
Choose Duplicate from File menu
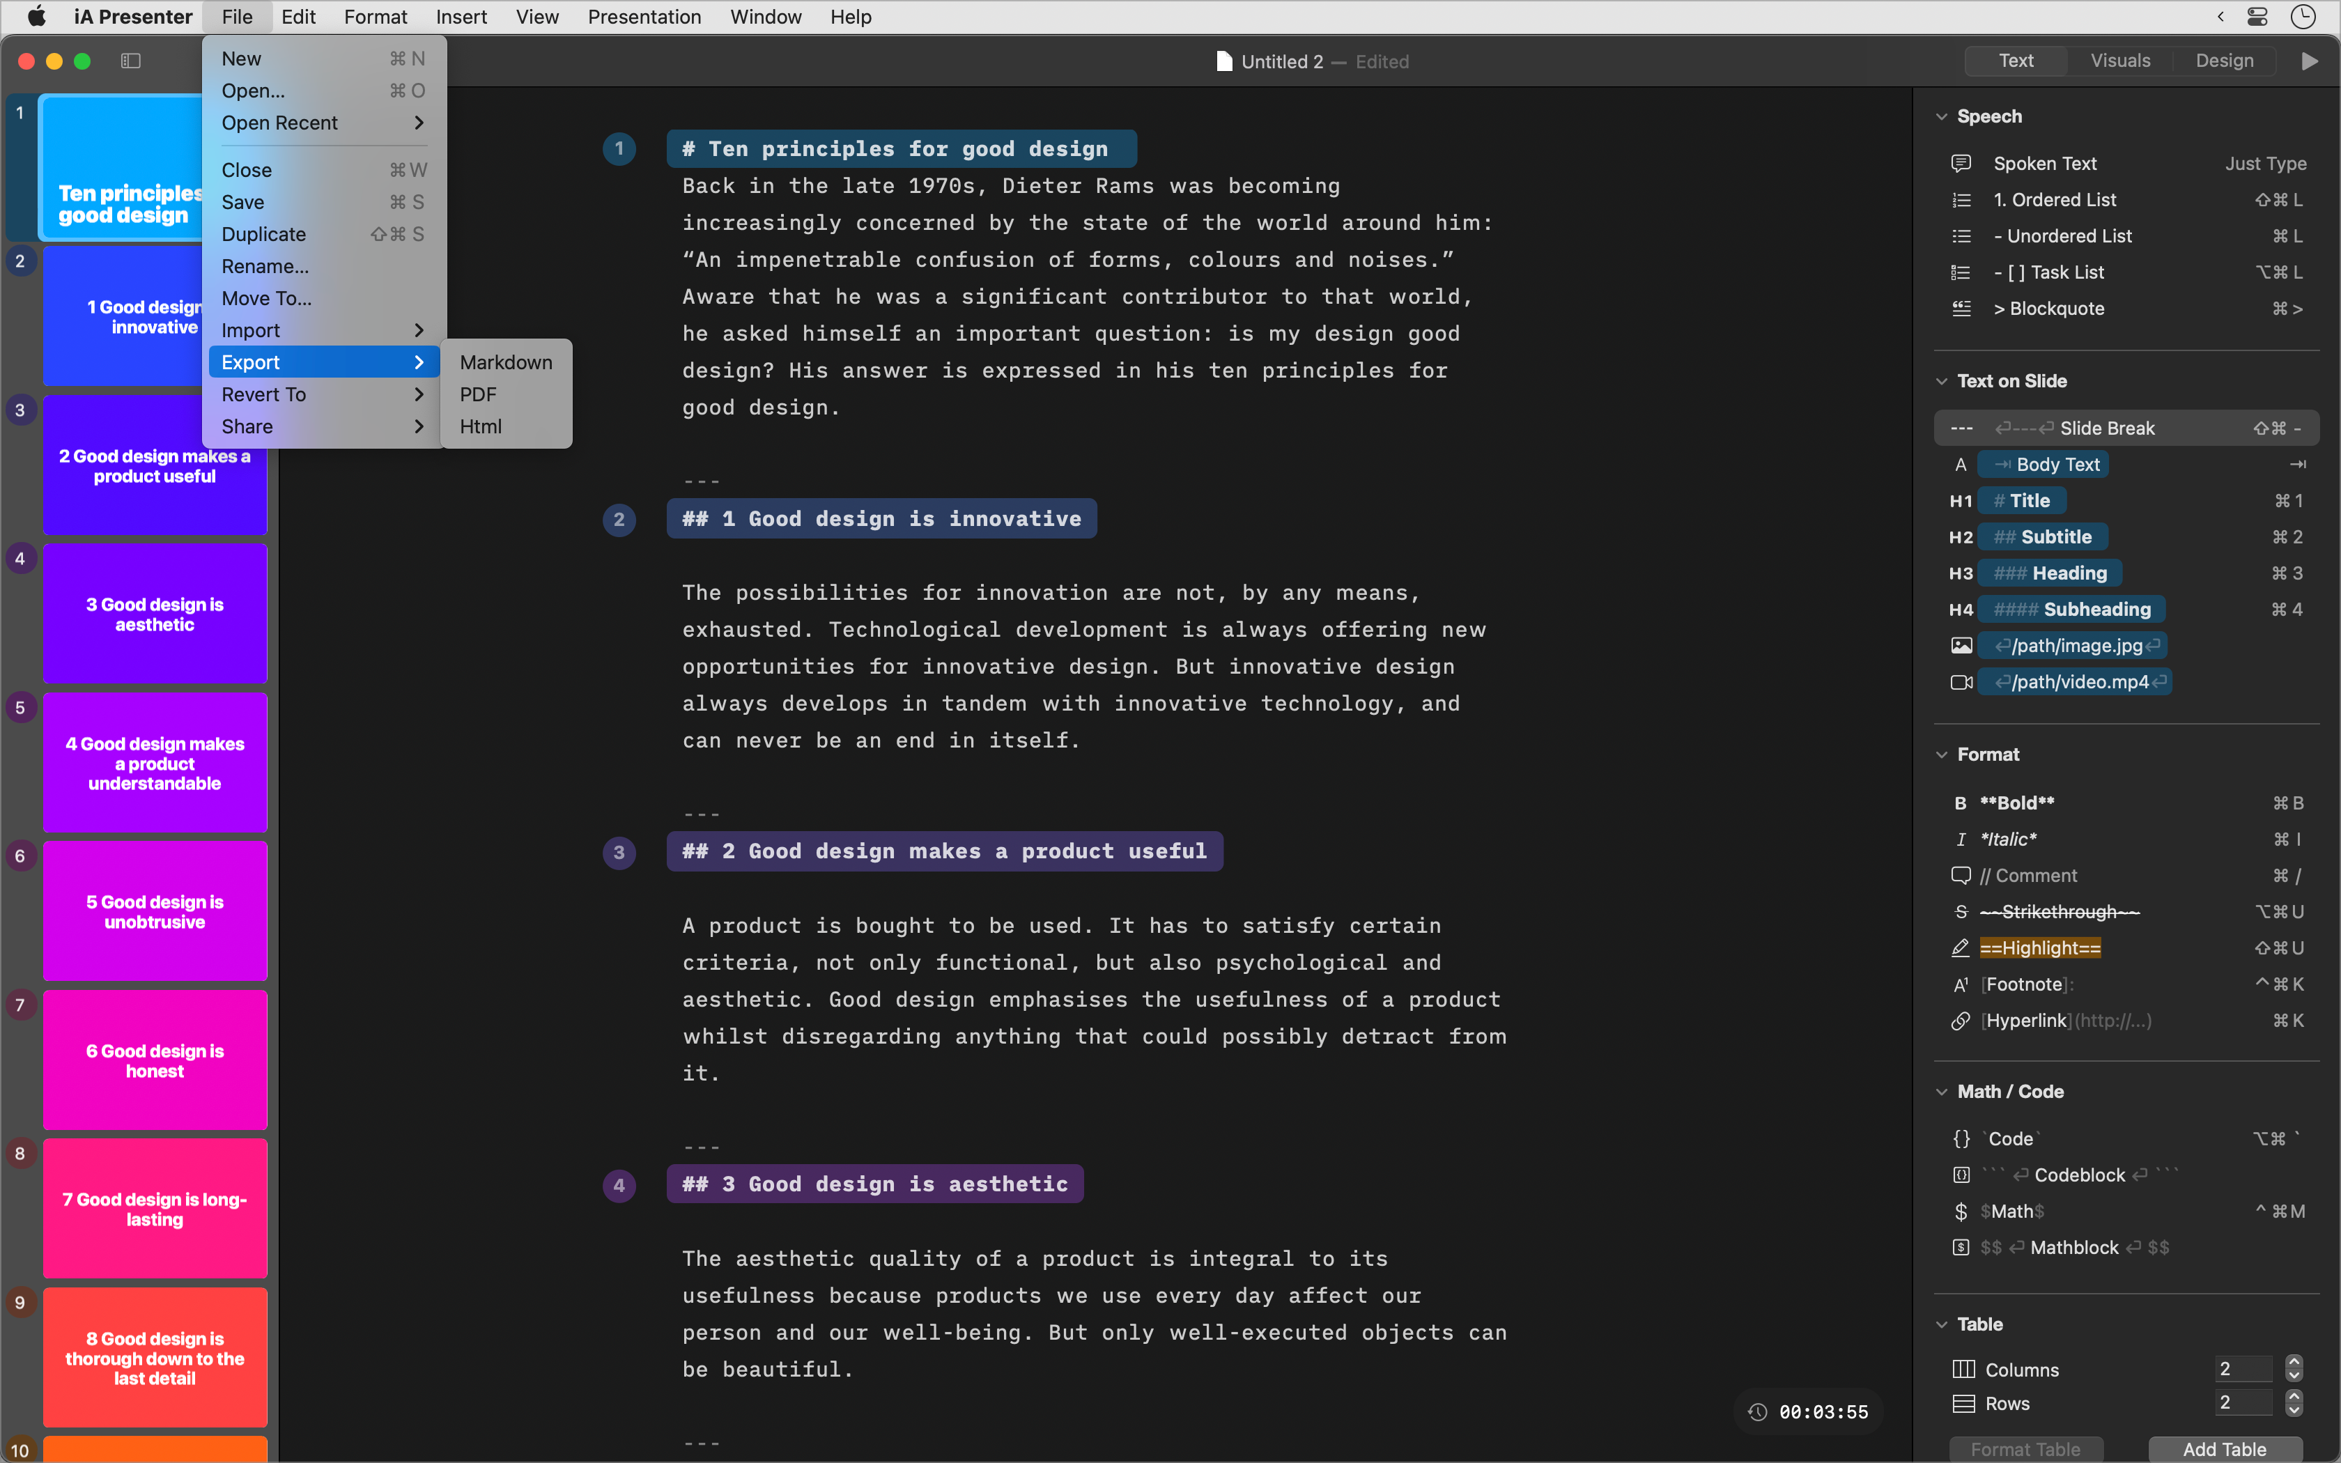[x=324, y=234]
